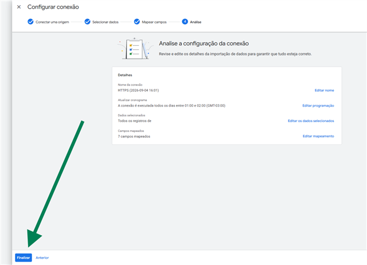Click the 'Atualizar cronograma' label
Screen dimensions: 367x265
132,100
